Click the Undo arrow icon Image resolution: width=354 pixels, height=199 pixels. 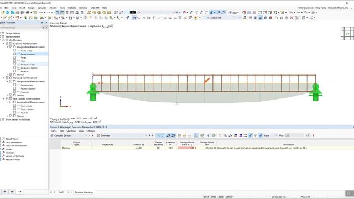click(x=41, y=12)
